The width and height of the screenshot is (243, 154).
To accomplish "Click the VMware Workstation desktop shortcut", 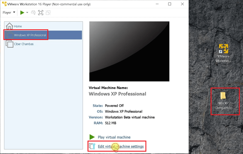I will tap(223, 53).
